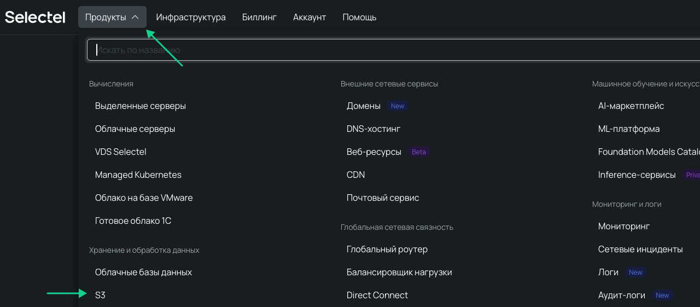The width and height of the screenshot is (700, 307).
Task: Open Выделенные серверы
Action: pyautogui.click(x=141, y=106)
